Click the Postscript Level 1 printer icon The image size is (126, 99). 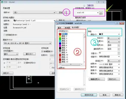tap(15, 21)
